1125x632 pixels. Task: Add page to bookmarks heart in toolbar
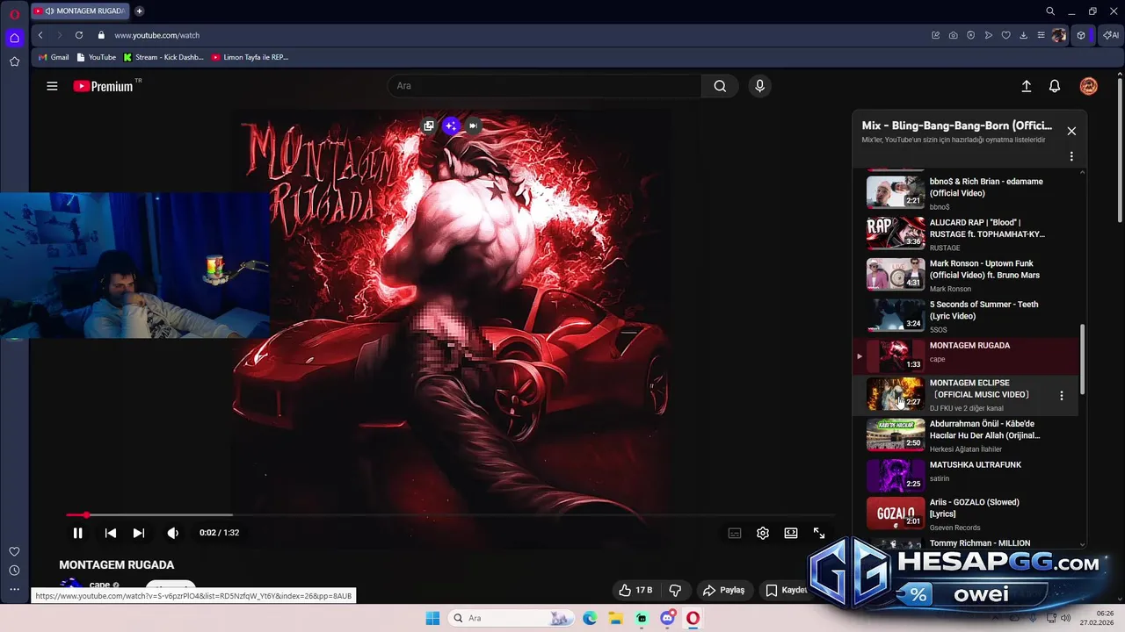click(1006, 35)
